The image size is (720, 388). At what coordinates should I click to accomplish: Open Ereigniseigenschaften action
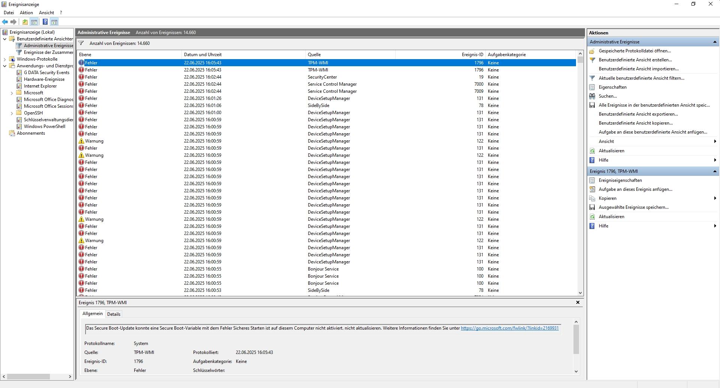620,180
